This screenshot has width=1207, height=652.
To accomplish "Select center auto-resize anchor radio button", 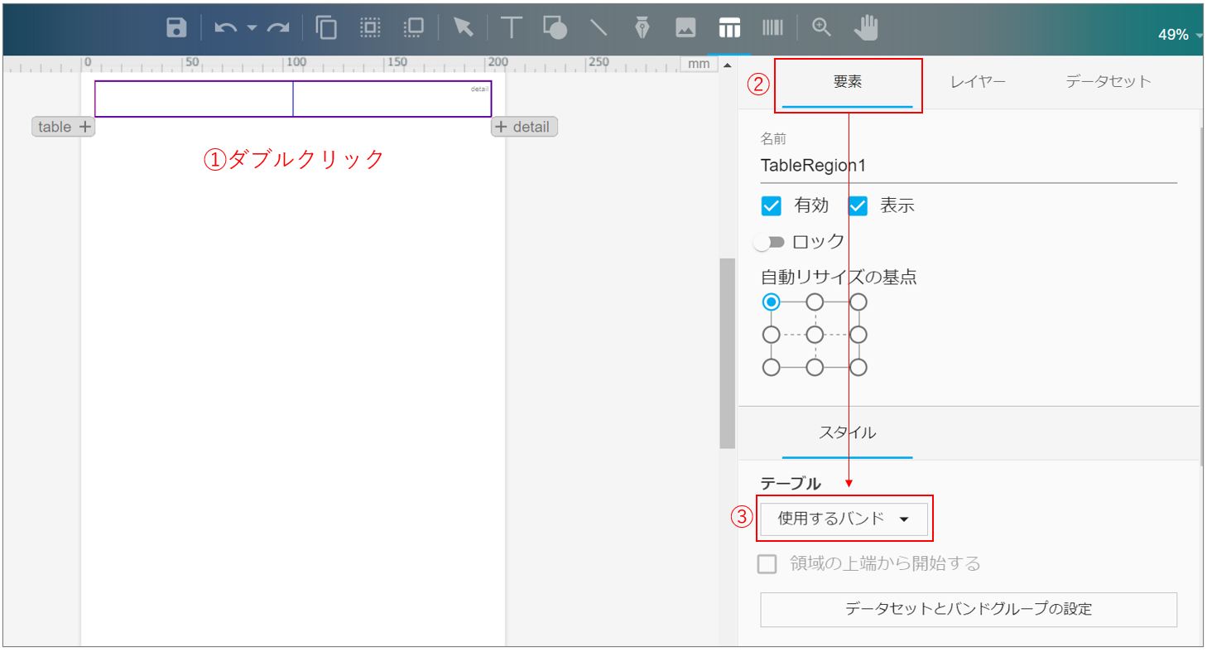I will coord(815,335).
